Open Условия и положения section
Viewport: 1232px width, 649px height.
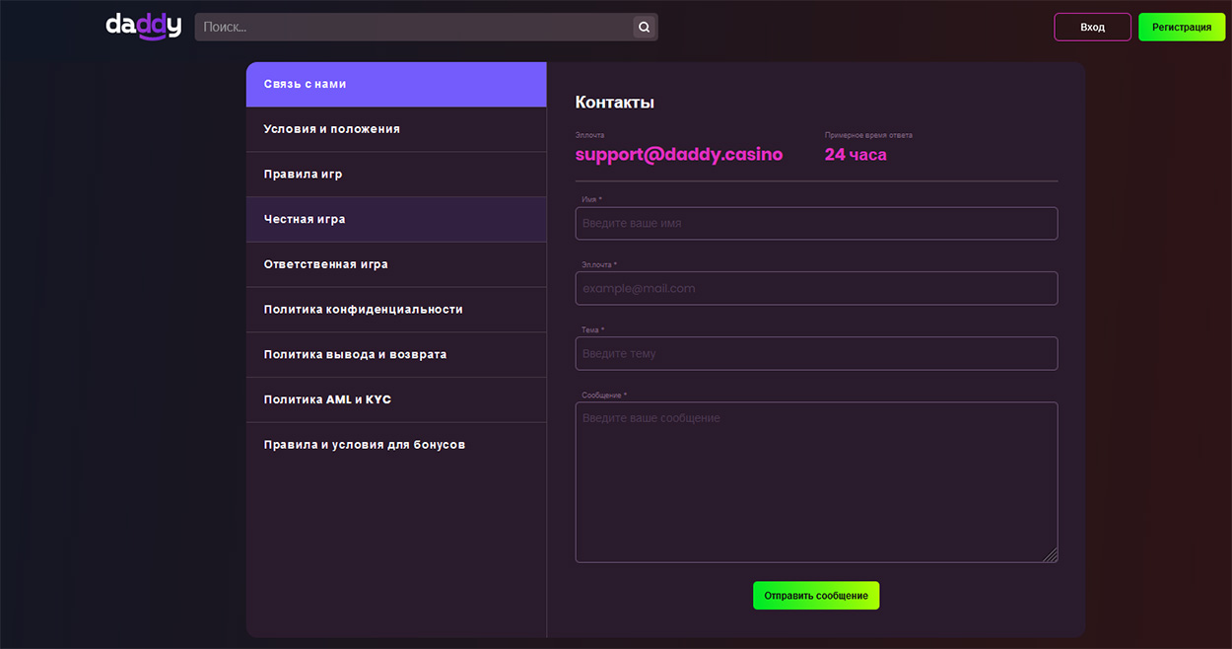pos(396,129)
